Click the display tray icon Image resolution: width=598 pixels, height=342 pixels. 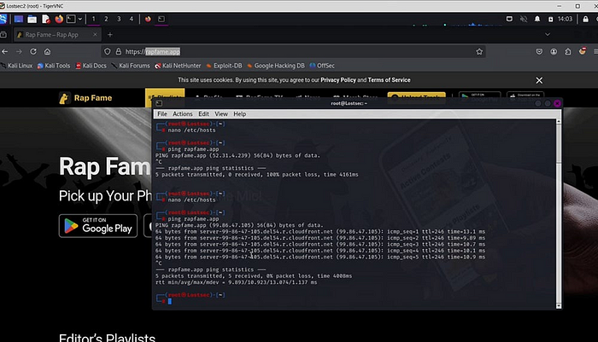(x=509, y=19)
